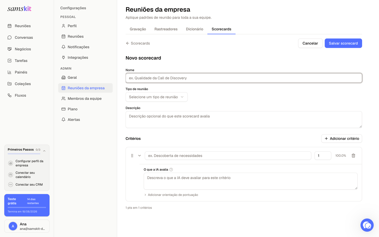Grab the criterion drag handle
This screenshot has height=237, width=379.
[x=132, y=156]
